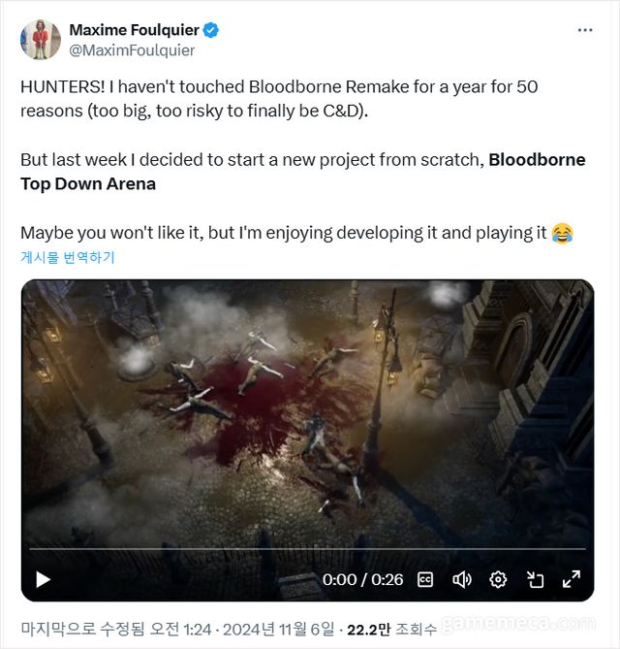Click the 게시물 번역하기 translate link

[68, 256]
